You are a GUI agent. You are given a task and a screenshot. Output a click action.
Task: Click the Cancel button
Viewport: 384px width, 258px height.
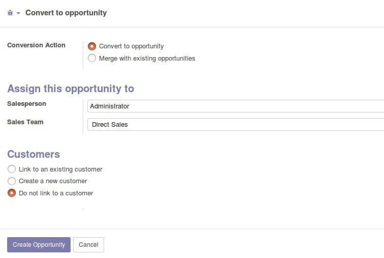point(88,244)
